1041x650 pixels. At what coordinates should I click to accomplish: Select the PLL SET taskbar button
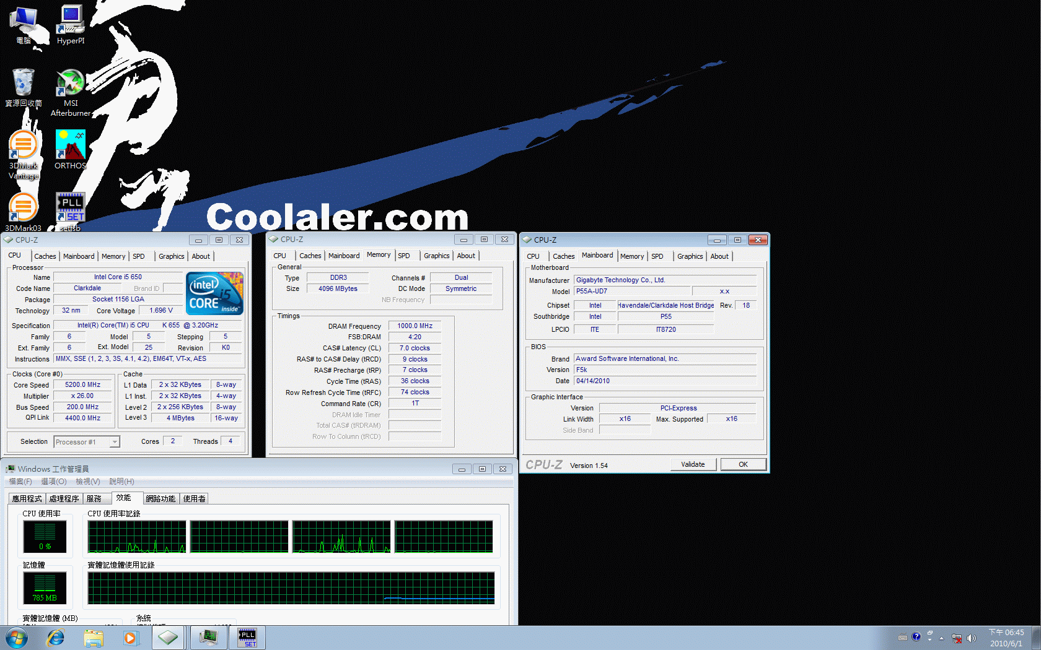click(247, 638)
